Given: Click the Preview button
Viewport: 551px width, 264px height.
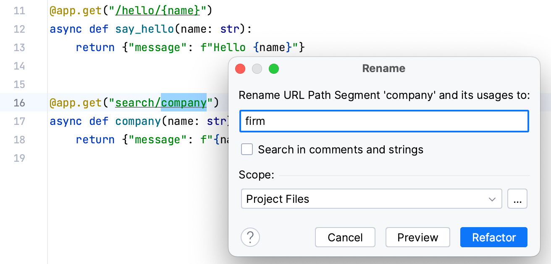Looking at the screenshot, I should (x=417, y=238).
